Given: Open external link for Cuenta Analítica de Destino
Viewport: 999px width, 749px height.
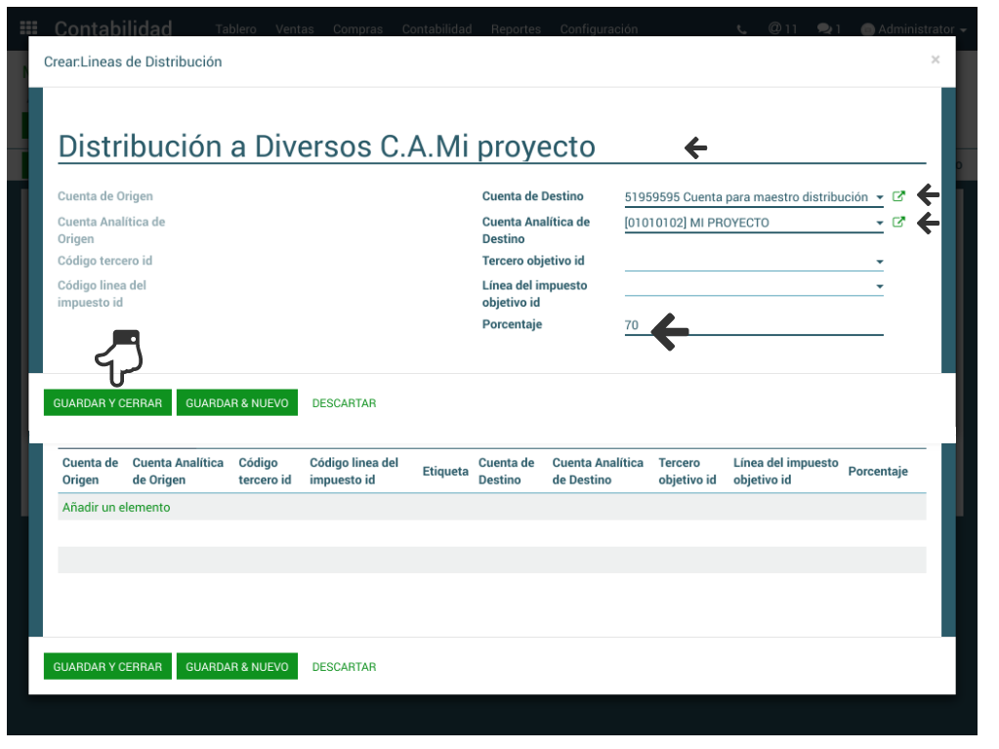Looking at the screenshot, I should coord(898,222).
